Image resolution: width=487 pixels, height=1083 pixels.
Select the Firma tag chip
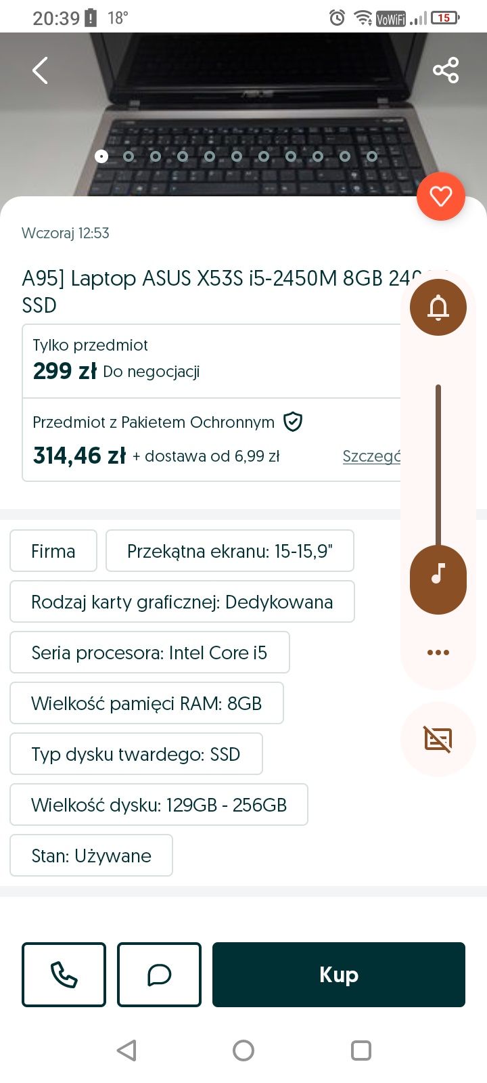tap(53, 551)
